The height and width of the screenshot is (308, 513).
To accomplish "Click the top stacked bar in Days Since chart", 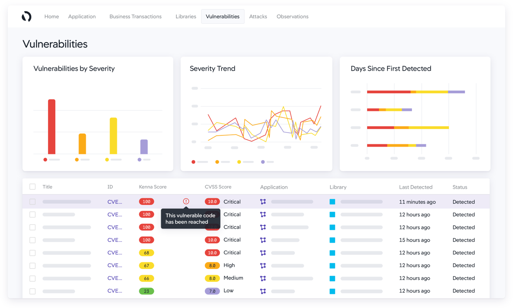I will coord(416,92).
